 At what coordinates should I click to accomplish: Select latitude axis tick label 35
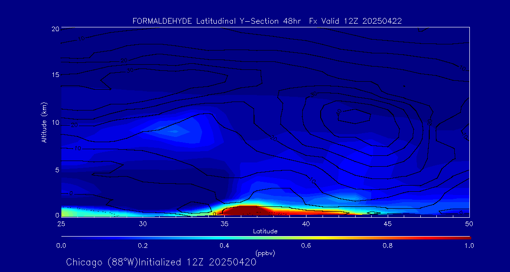pyautogui.click(x=224, y=224)
